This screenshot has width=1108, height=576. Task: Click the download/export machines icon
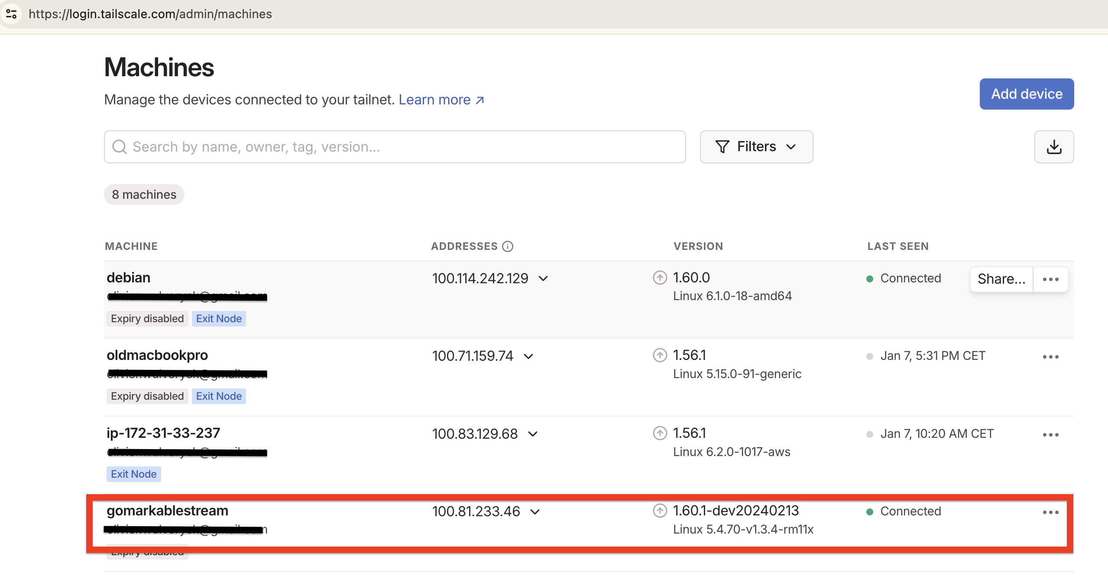[x=1054, y=147]
